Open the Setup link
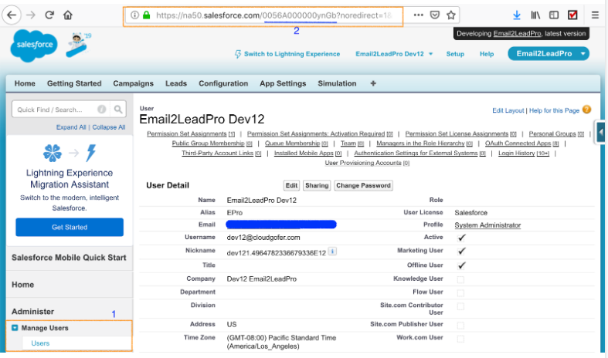This screenshot has width=608, height=358. [x=455, y=54]
